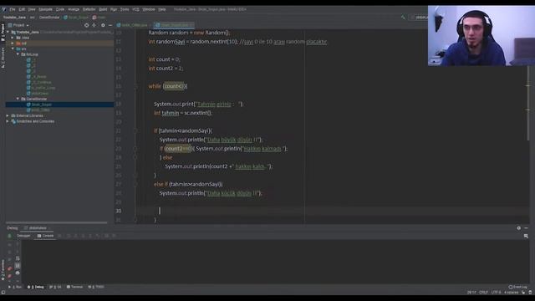Open Project panel settings gear
This screenshot has width=535, height=301.
click(103, 25)
